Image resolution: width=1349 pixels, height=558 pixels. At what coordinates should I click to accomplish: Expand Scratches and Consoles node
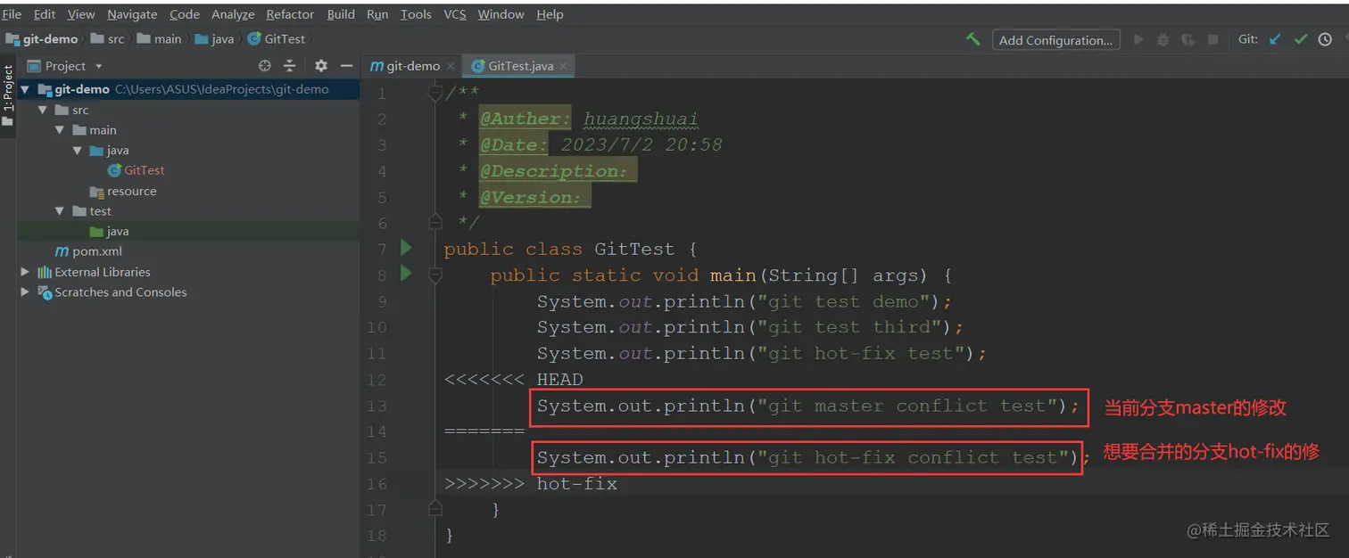(x=25, y=292)
